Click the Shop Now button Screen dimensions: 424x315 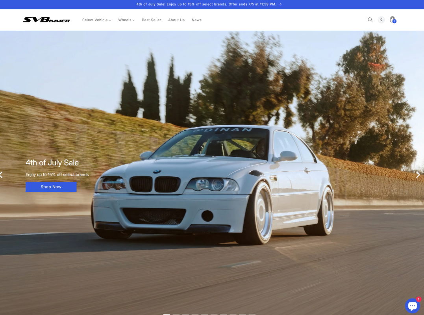click(51, 187)
